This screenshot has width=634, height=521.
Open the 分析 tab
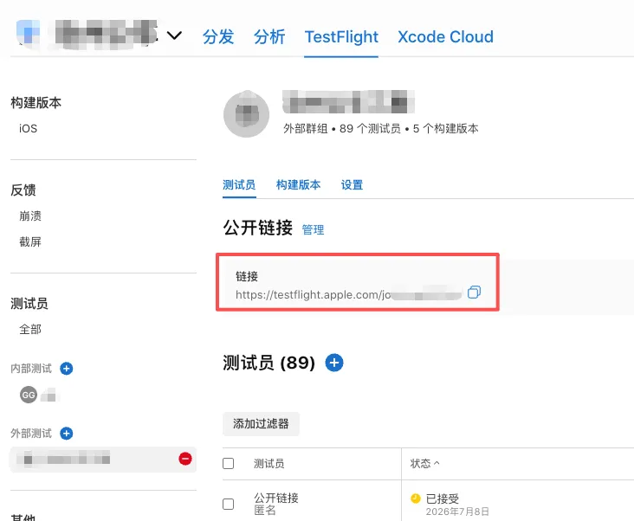(x=269, y=36)
